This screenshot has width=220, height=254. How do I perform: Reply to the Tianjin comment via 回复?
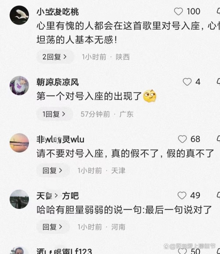pyautogui.click(x=53, y=171)
